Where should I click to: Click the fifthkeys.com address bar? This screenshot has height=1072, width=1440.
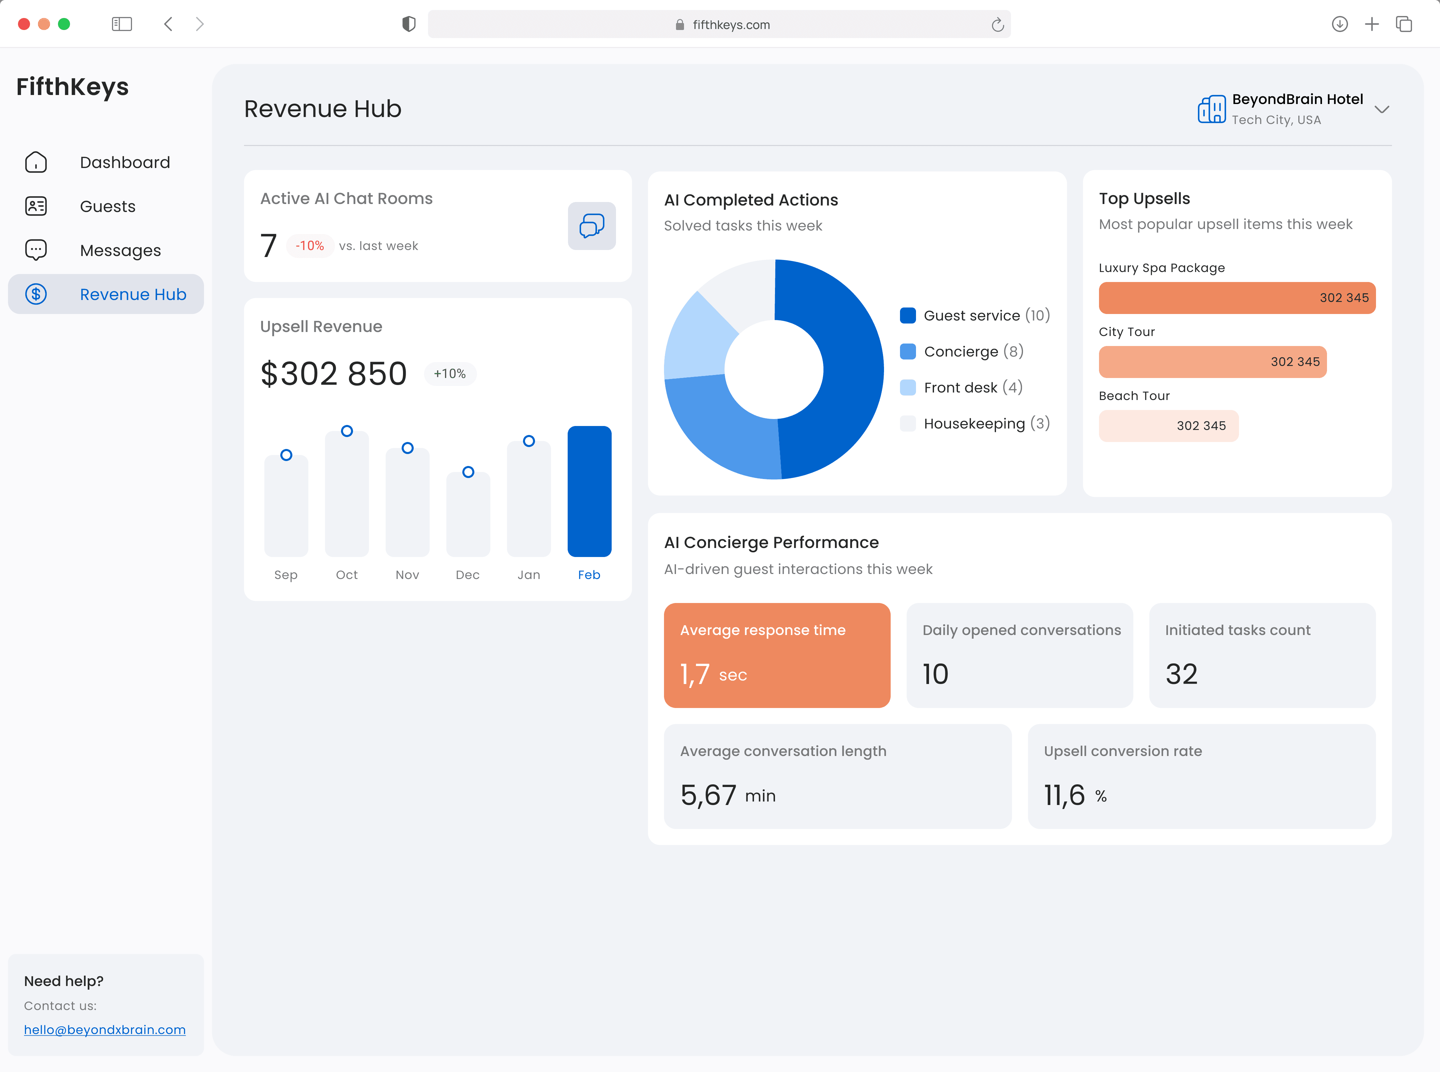[x=719, y=24]
